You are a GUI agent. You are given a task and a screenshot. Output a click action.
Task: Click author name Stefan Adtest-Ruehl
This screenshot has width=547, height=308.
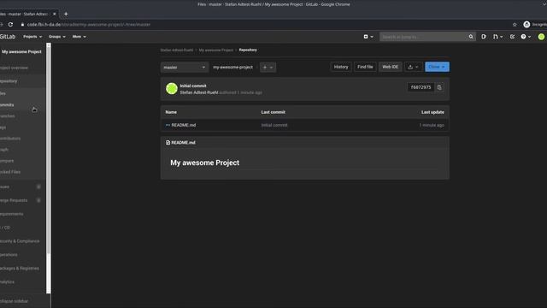pyautogui.click(x=199, y=92)
